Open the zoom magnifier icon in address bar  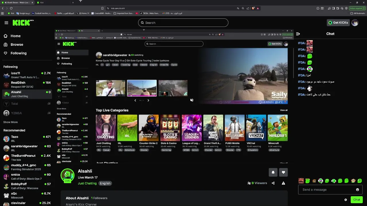coord(243,8)
